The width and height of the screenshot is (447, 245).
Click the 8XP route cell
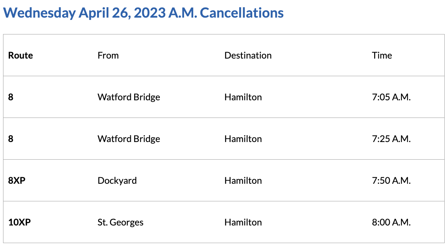(x=17, y=181)
